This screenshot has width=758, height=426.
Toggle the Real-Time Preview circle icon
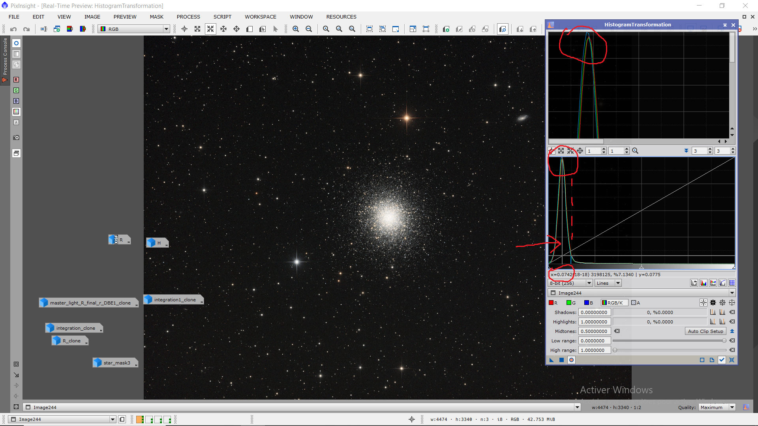(571, 360)
